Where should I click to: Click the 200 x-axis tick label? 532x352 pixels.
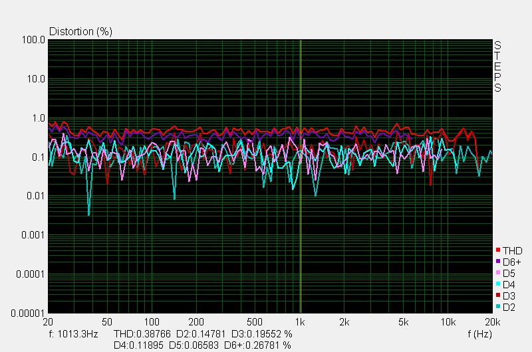point(196,322)
